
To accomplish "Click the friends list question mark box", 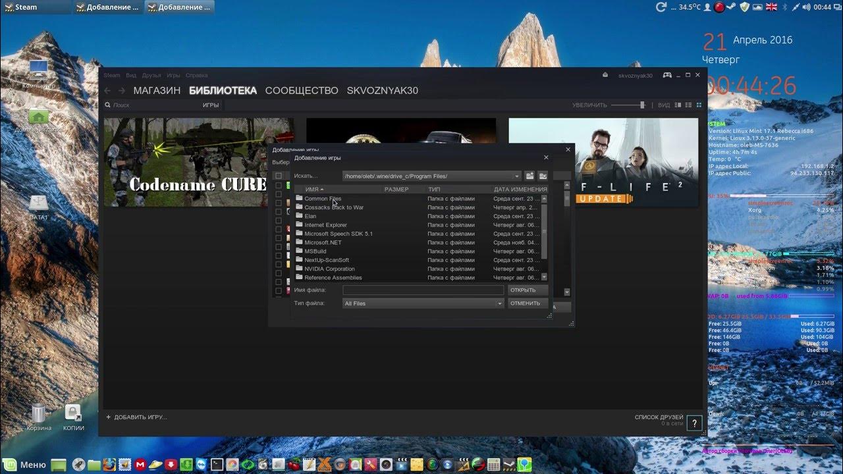I will (694, 424).
